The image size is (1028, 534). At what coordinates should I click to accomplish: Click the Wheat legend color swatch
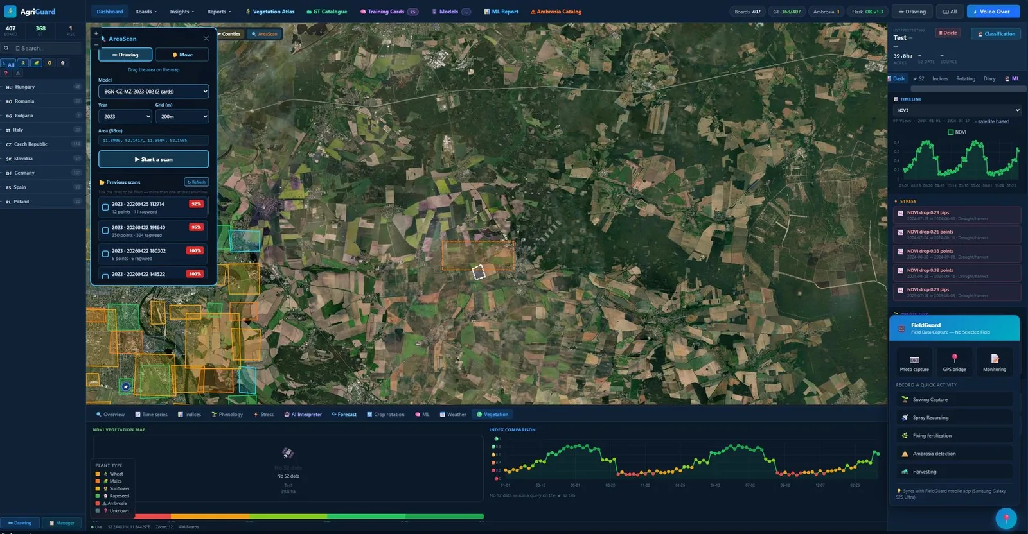pos(98,474)
